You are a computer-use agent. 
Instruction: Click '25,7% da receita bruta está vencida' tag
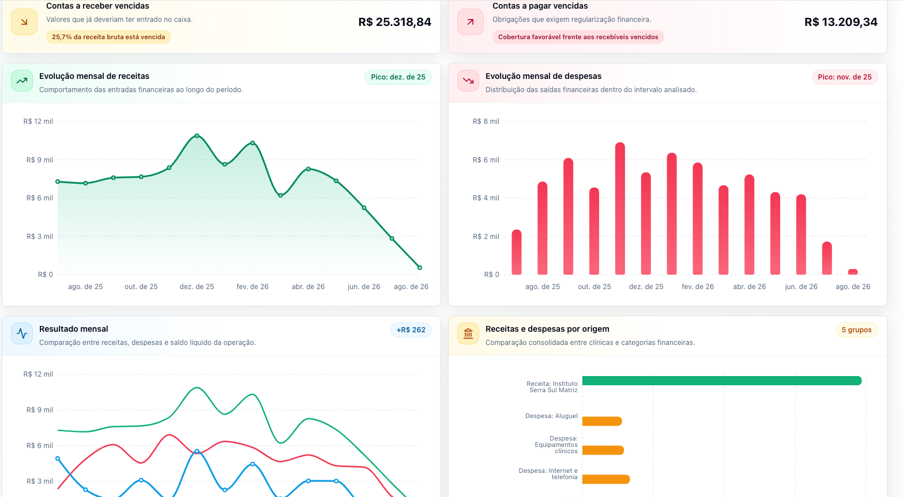[108, 37]
